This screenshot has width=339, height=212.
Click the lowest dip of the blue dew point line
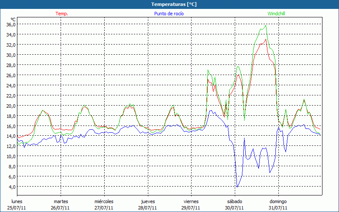click(x=237, y=187)
